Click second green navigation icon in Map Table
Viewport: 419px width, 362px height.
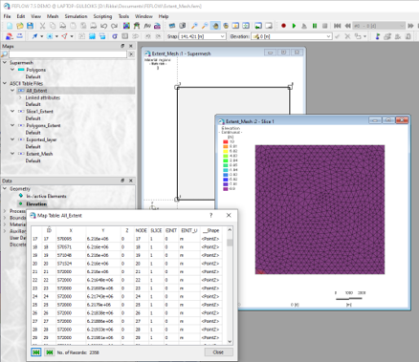(x=50, y=352)
